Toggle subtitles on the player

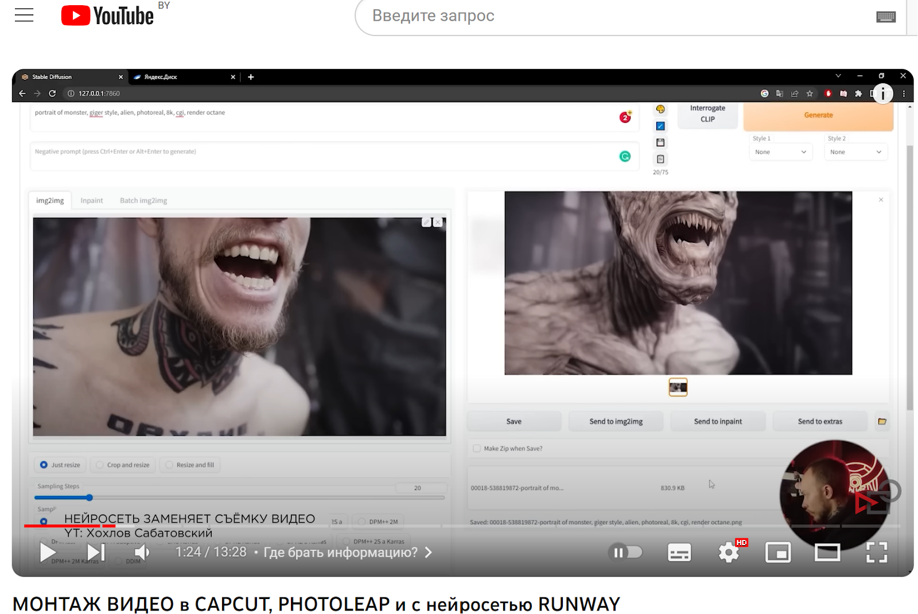679,553
